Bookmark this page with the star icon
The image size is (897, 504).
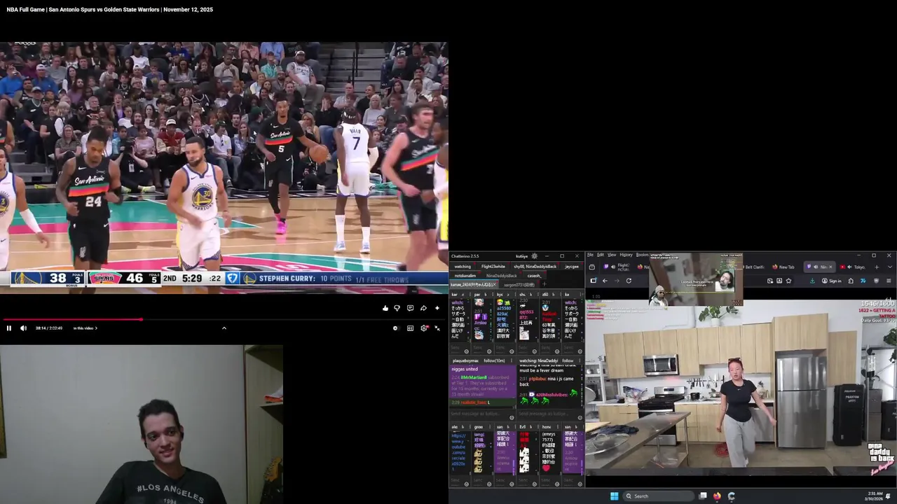(x=788, y=281)
